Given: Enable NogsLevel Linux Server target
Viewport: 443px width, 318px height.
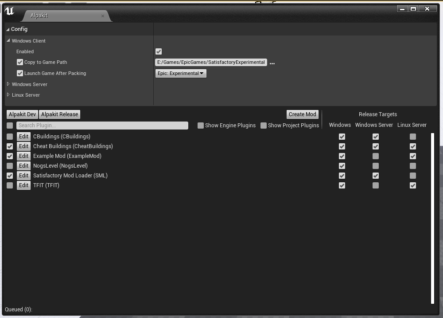Looking at the screenshot, I should tap(413, 166).
